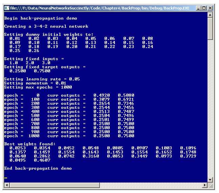This screenshot has height=193, width=219.
Task: Click the initial weight value 0.08
Action: pos(148,39)
